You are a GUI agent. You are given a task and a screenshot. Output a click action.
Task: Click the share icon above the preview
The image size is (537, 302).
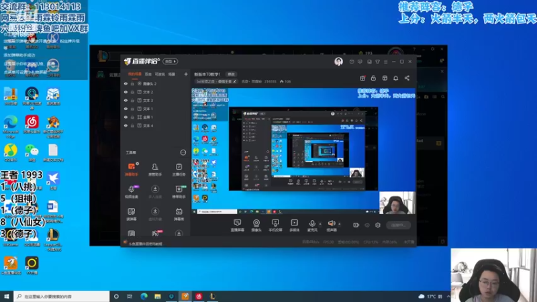[x=407, y=78]
